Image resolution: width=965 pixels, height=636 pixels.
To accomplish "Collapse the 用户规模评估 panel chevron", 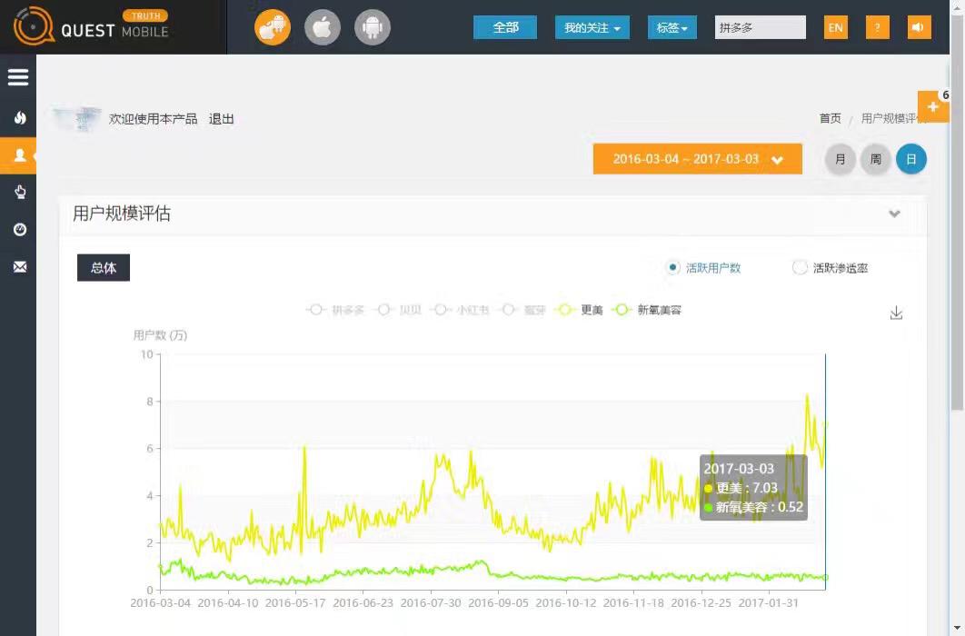I will pyautogui.click(x=894, y=214).
